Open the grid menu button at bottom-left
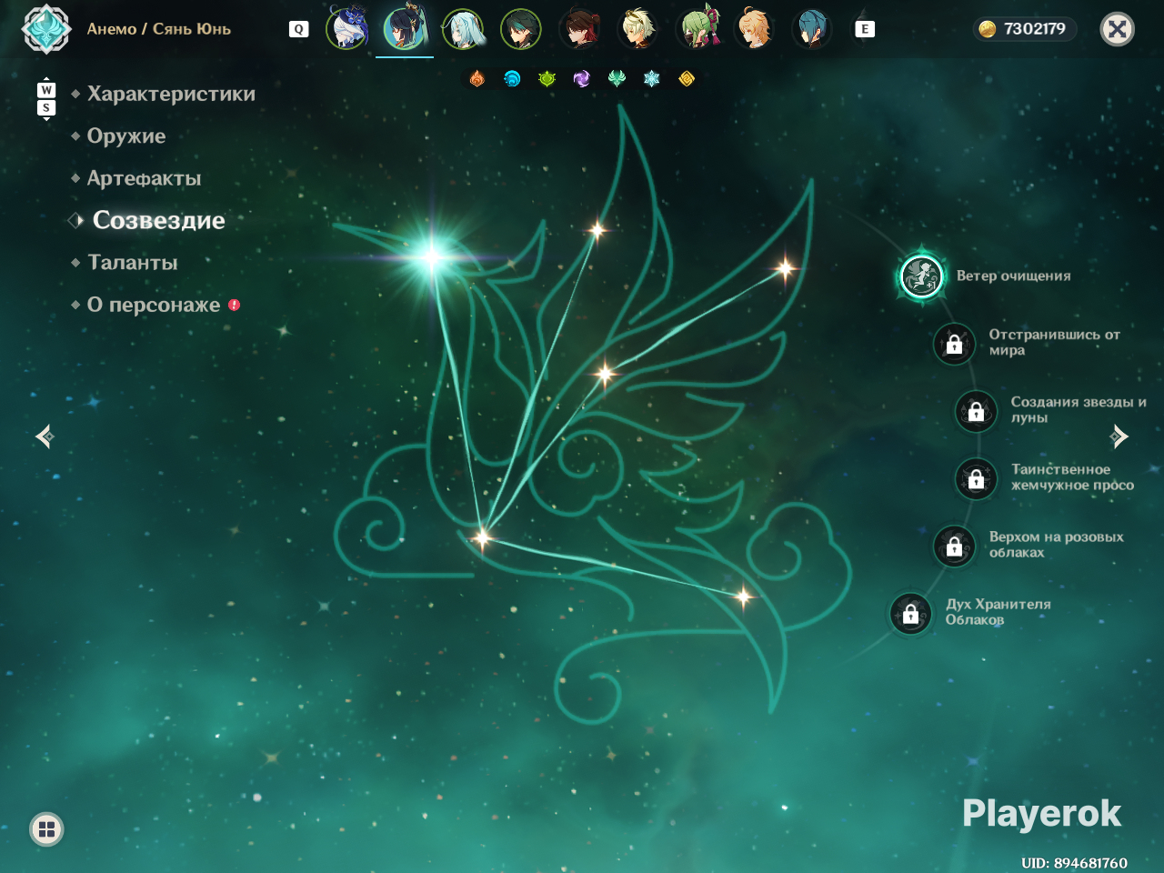The height and width of the screenshot is (873, 1164). click(46, 829)
